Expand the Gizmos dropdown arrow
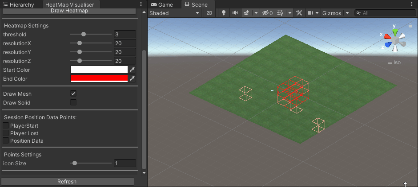This screenshot has height=187, width=418. pos(347,13)
